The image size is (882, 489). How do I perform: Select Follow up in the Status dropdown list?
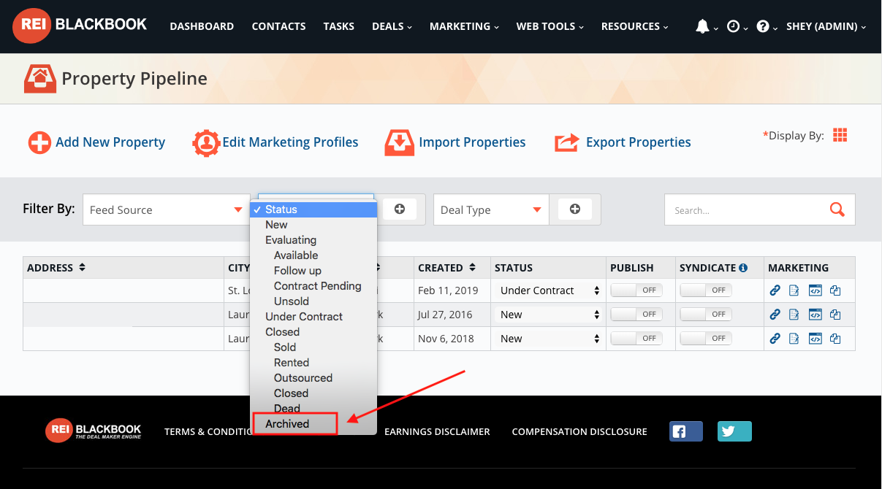pyautogui.click(x=313, y=271)
